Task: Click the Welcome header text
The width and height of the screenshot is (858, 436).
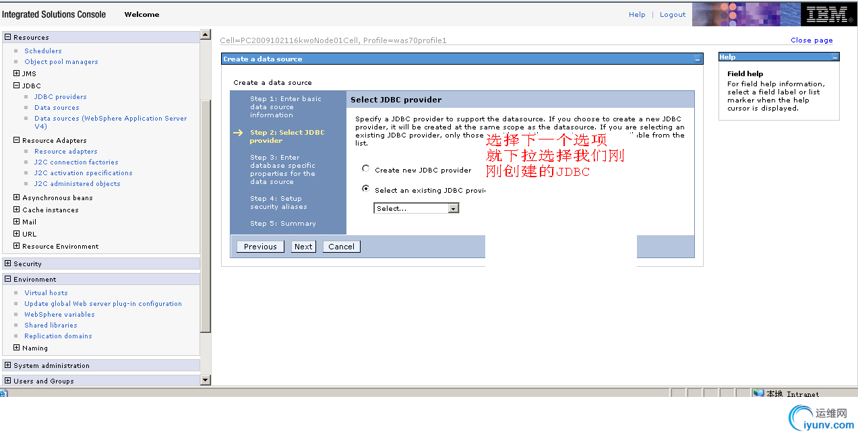Action: [142, 14]
